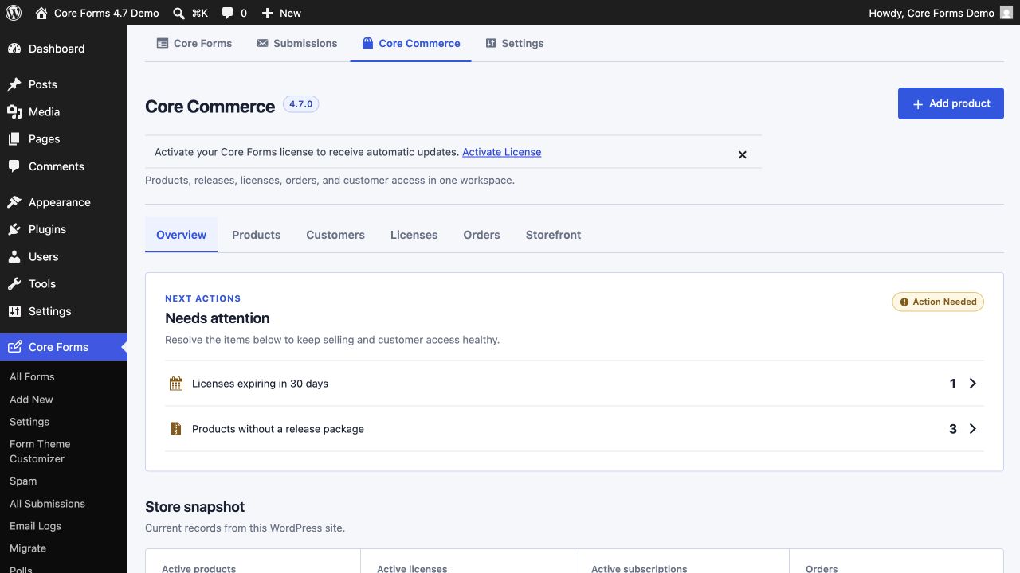Open Core Forms 4.7 Demo site link

(97, 13)
